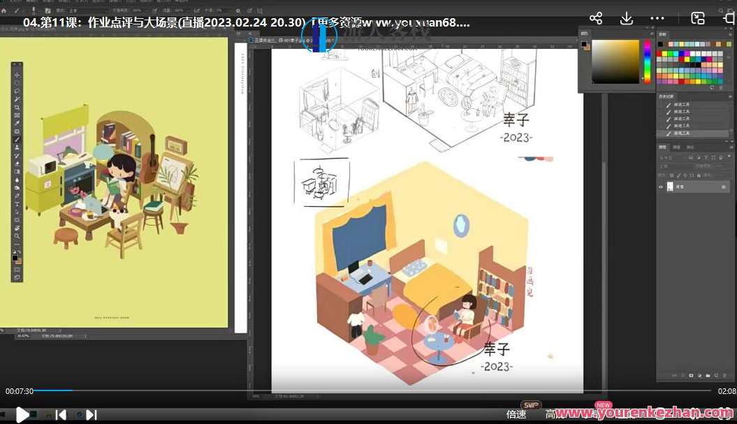Switch to the 通道 tab in the panel
737x424 pixels.
[x=676, y=147]
